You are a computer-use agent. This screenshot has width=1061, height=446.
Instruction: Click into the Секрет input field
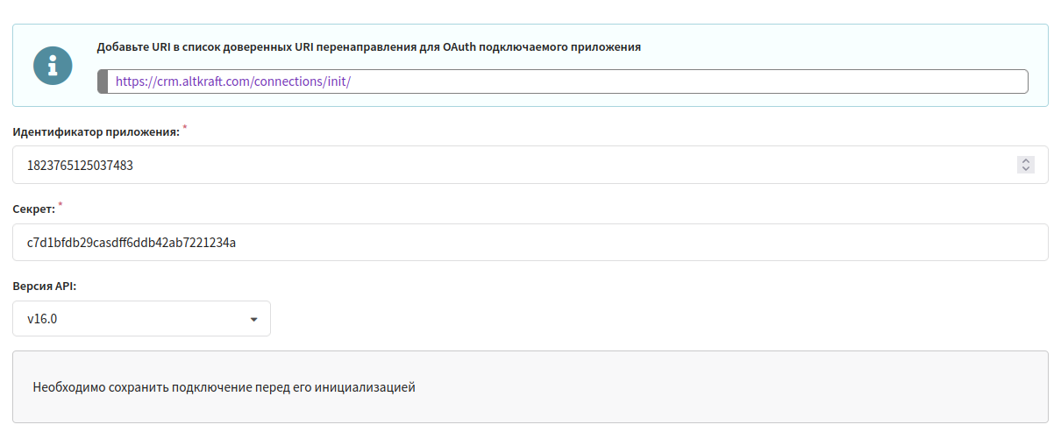(530, 242)
